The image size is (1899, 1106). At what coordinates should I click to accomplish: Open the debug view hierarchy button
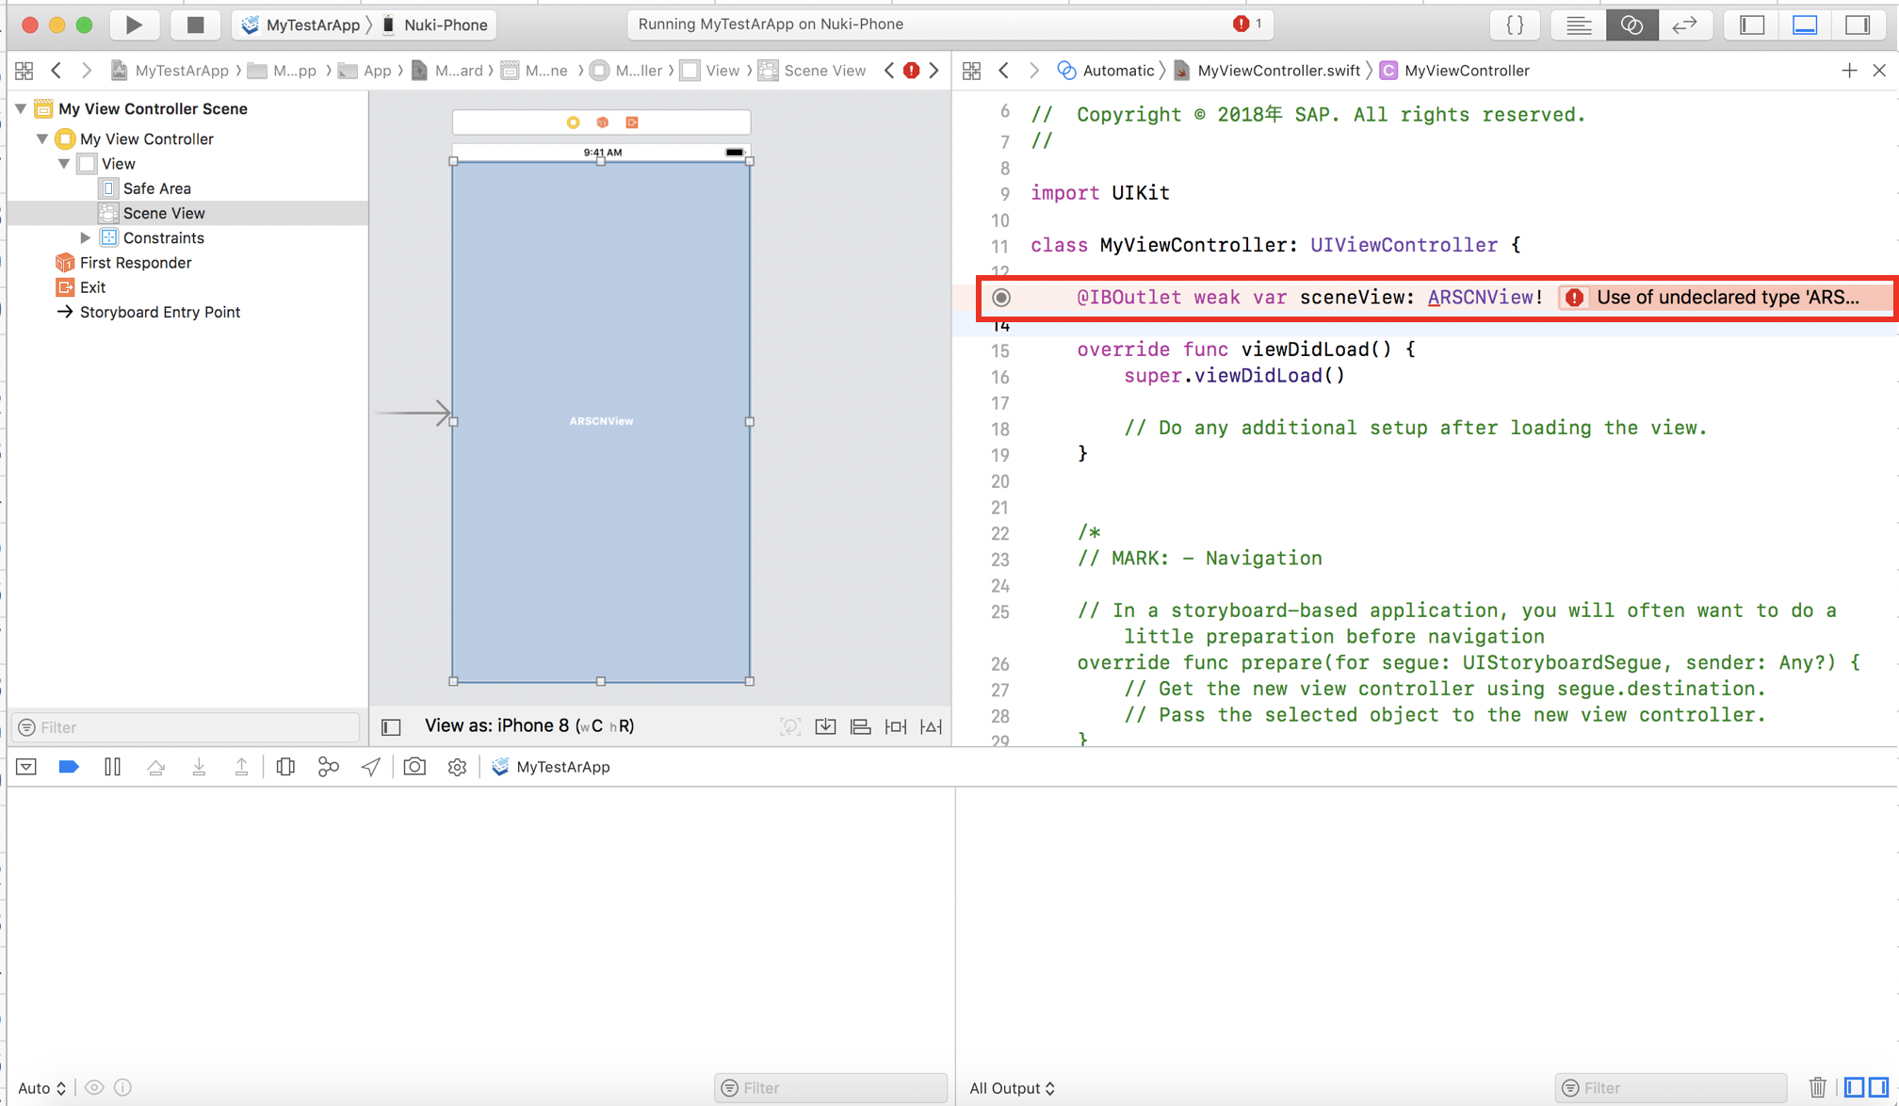point(285,767)
